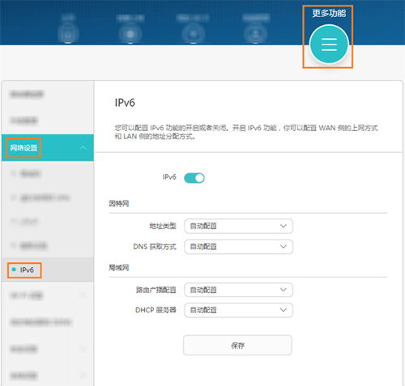
Task: Click the 更多功能 label
Action: [329, 13]
